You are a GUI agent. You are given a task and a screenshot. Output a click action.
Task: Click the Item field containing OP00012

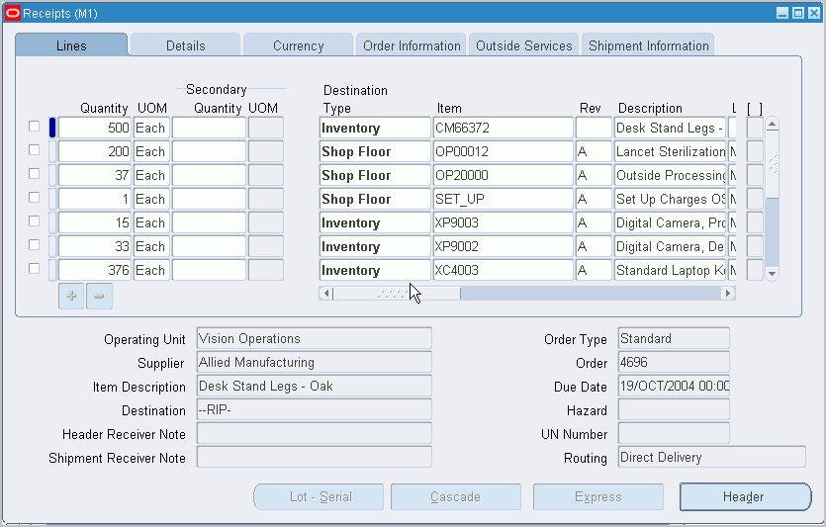tap(503, 151)
